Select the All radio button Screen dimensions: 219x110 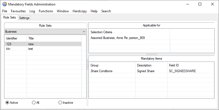(x=34, y=103)
